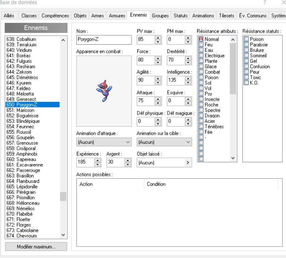This screenshot has height=258, width=286.
Task: Select enemy 644: Zekrom
Action: pos(33,72)
